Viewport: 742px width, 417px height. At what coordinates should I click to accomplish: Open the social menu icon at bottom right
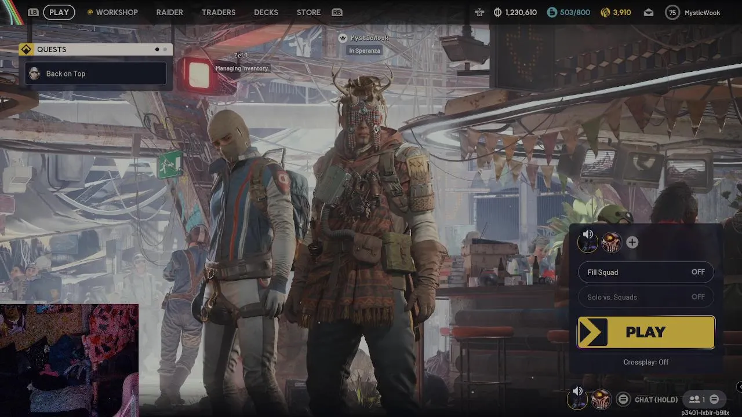tap(714, 399)
